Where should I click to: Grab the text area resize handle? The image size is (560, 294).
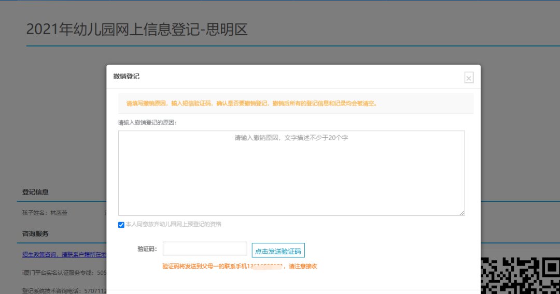[x=461, y=212]
